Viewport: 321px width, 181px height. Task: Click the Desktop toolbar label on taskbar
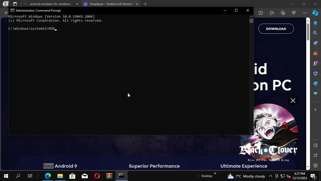pyautogui.click(x=207, y=176)
